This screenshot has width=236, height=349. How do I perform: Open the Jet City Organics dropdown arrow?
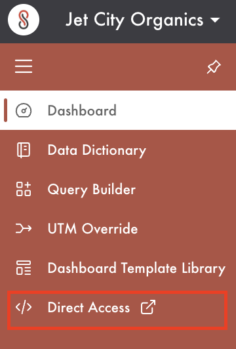click(215, 20)
